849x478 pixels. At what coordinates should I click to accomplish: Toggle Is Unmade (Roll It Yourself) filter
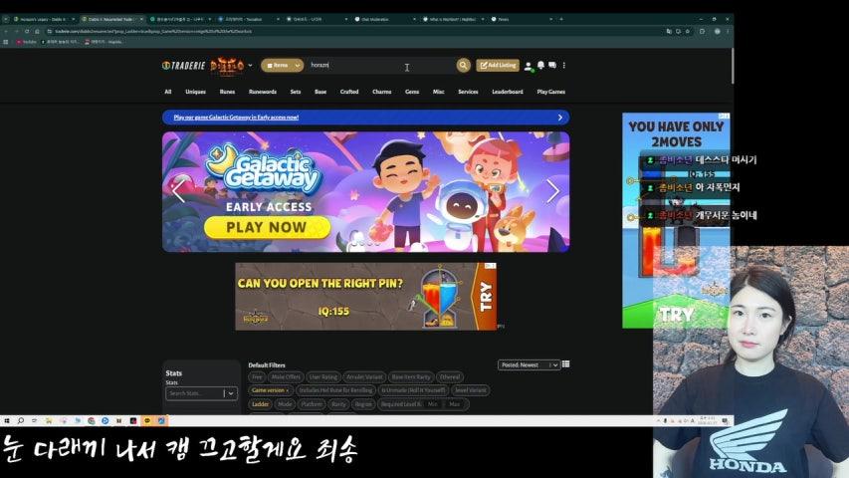[x=413, y=390]
